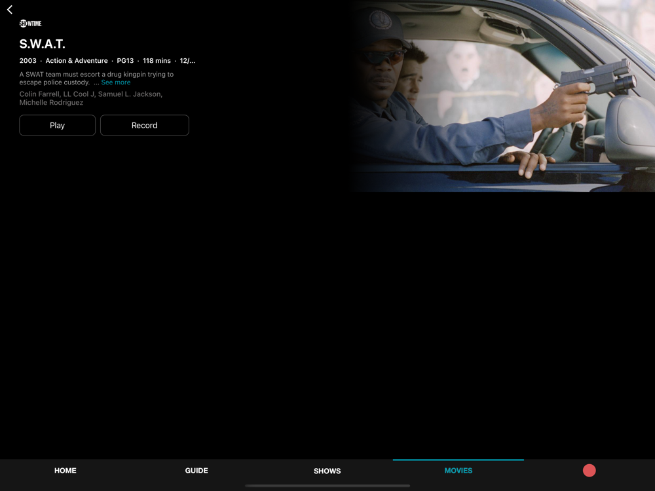Viewport: 655px width, 491px height.
Task: Tap the home indicator bar at bottom
Action: point(327,486)
